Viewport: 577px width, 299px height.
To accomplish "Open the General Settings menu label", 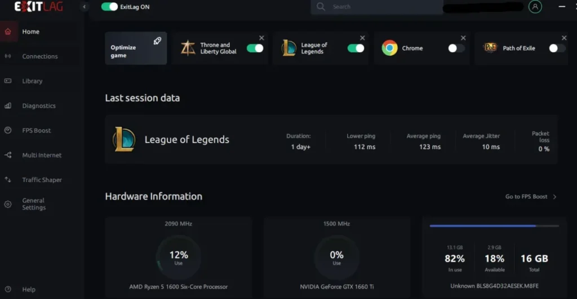I will 34,204.
